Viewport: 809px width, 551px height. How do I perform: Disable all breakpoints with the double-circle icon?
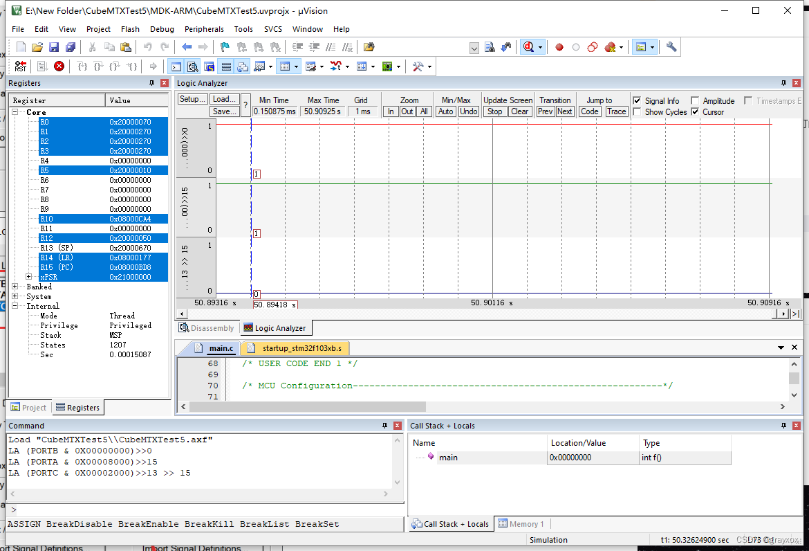click(x=593, y=47)
